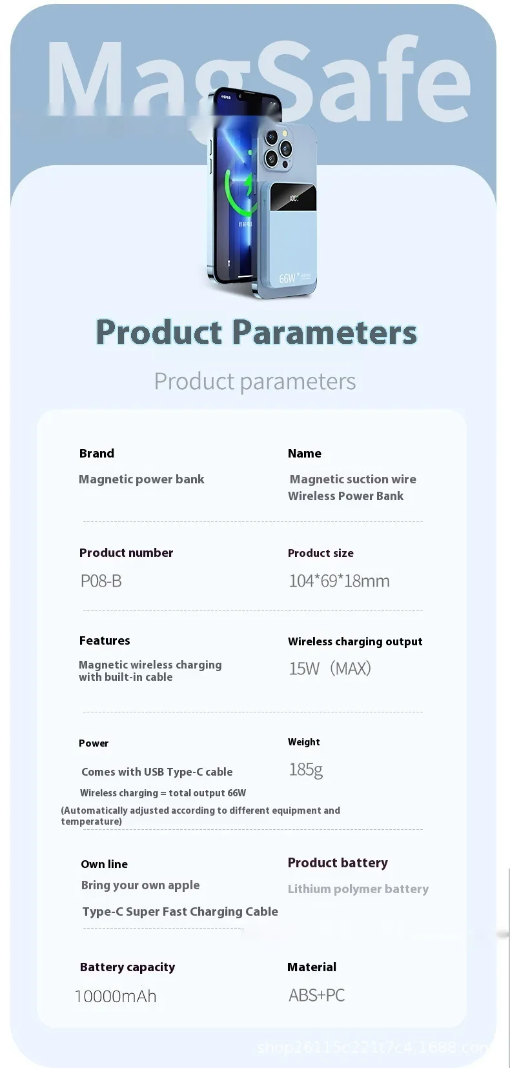Click the phone's triple camera module
Image resolution: width=510 pixels, height=1068 pixels.
point(277,148)
